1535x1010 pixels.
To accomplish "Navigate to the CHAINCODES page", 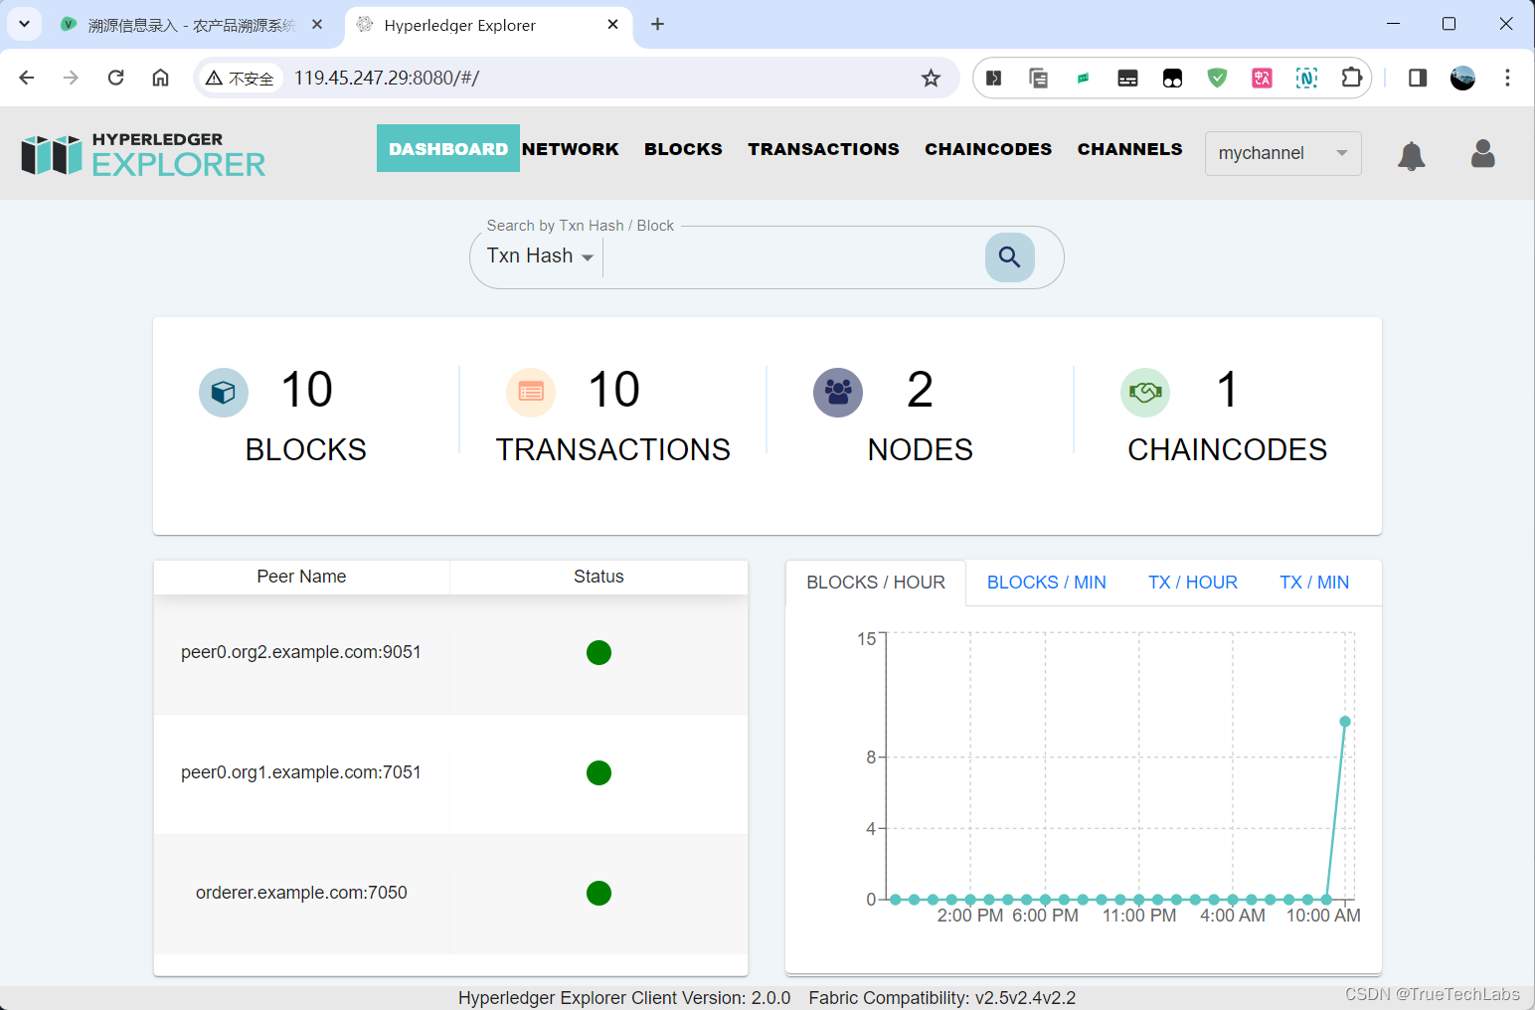I will point(987,148).
